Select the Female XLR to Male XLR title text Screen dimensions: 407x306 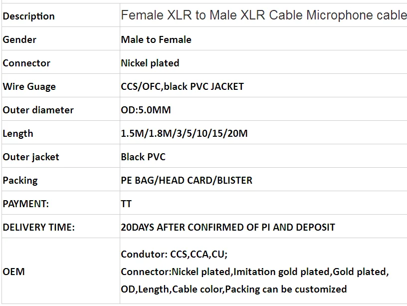(x=263, y=15)
